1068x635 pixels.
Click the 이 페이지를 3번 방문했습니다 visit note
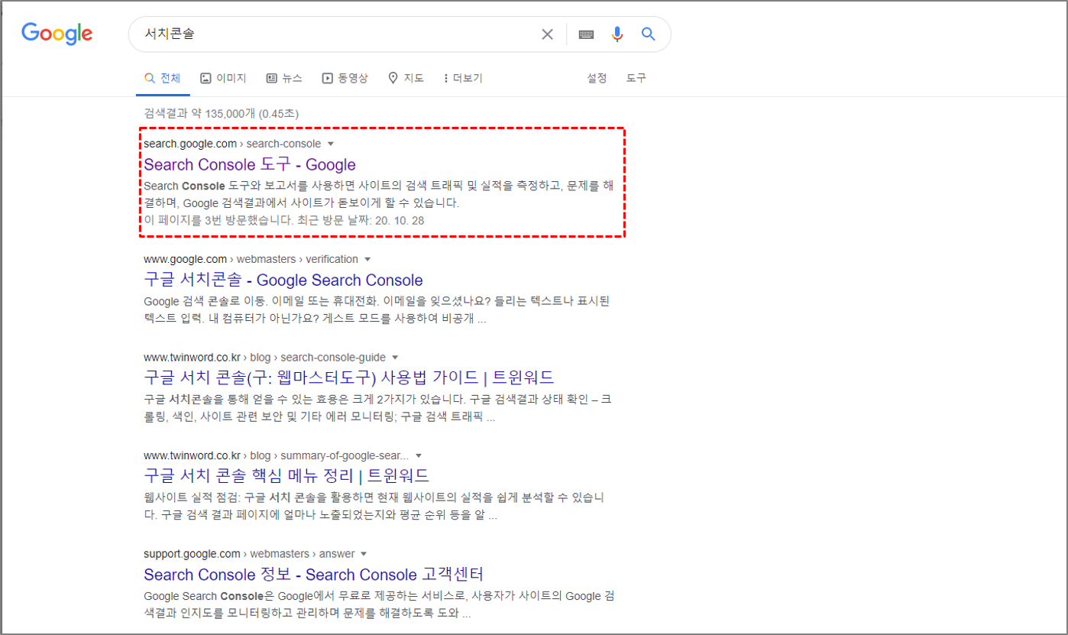tap(283, 220)
